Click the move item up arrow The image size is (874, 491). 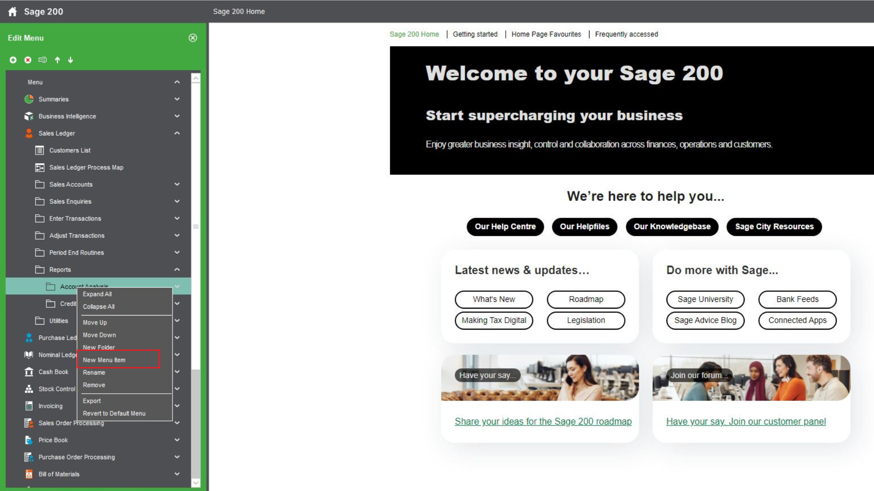(57, 60)
